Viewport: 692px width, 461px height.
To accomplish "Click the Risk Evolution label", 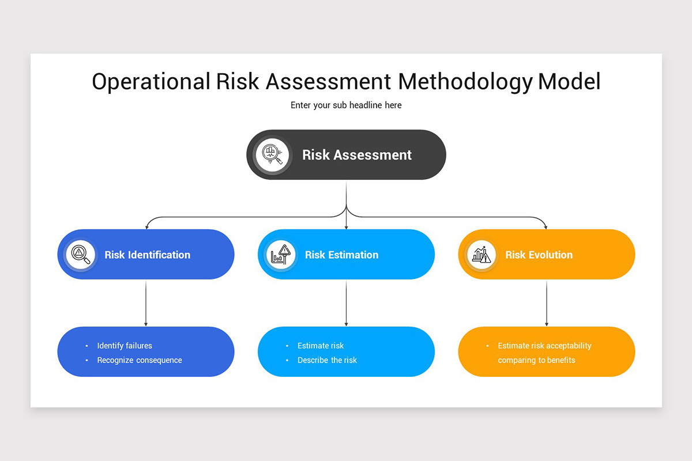I will click(539, 255).
